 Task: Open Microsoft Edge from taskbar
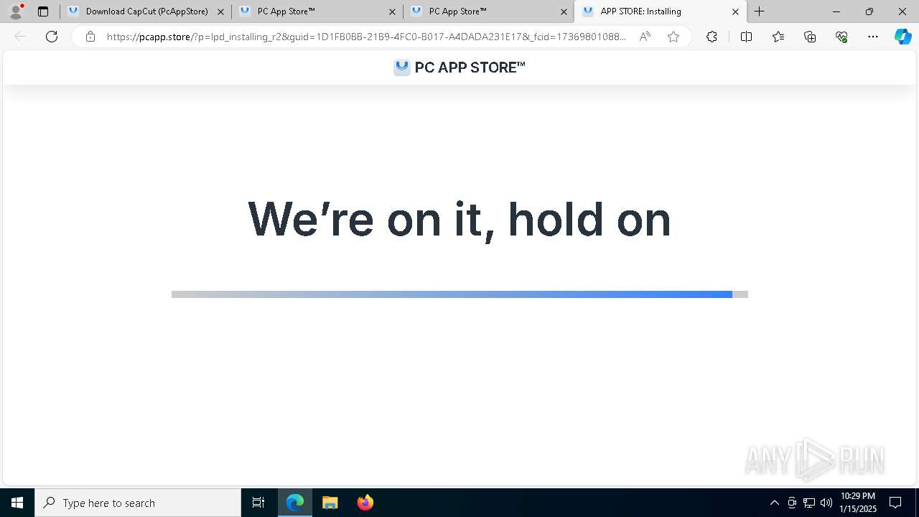pos(295,503)
